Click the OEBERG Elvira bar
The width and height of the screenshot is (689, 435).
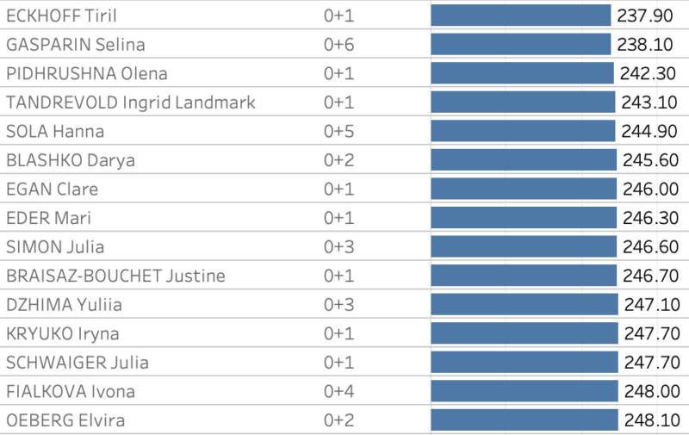525,420
